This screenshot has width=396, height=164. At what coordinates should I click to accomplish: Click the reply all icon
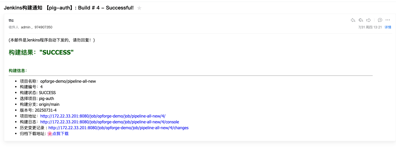[361, 20]
